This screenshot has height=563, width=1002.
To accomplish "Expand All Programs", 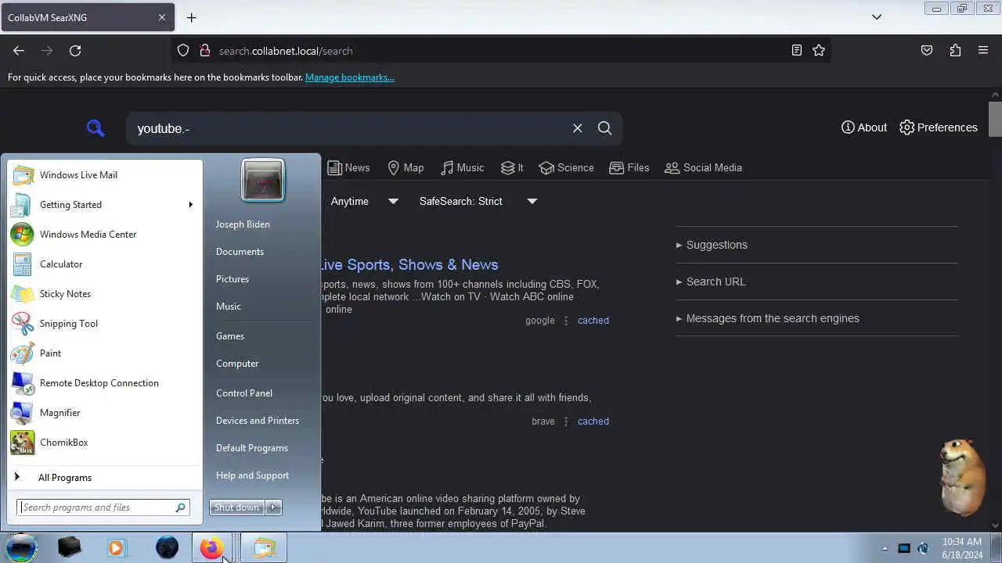I will click(x=105, y=477).
